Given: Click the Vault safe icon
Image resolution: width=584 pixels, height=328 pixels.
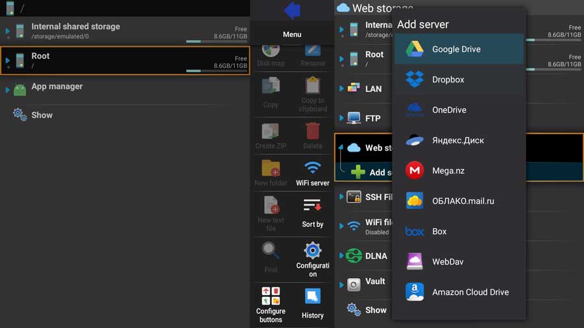Looking at the screenshot, I should pos(354,285).
